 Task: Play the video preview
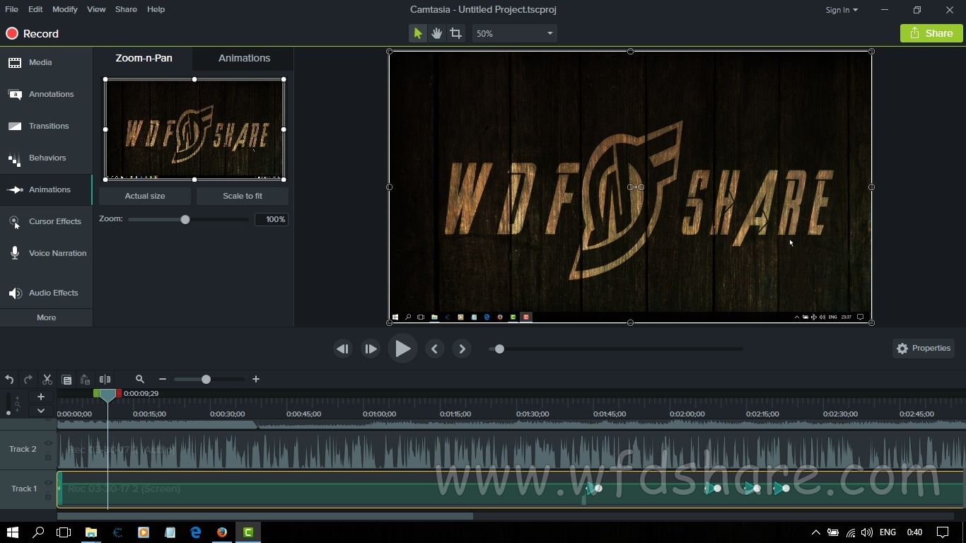[x=402, y=349]
